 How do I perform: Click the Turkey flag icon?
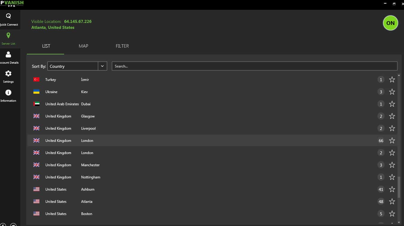36,79
